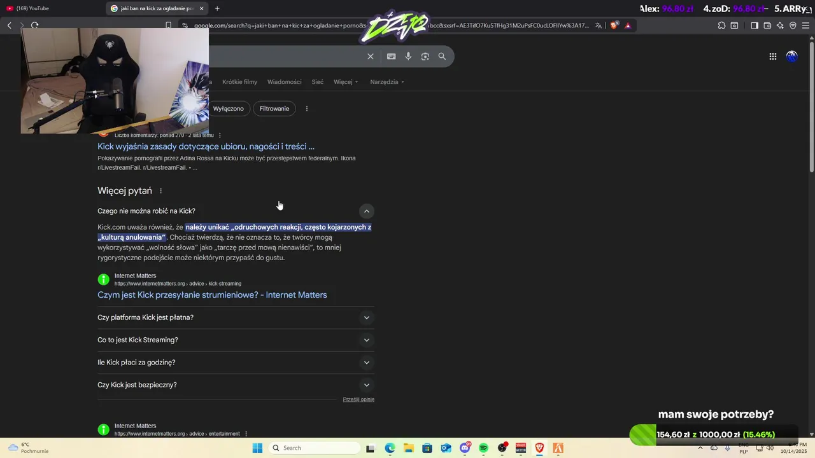
Task: Reload the current page
Action: (x=35, y=25)
